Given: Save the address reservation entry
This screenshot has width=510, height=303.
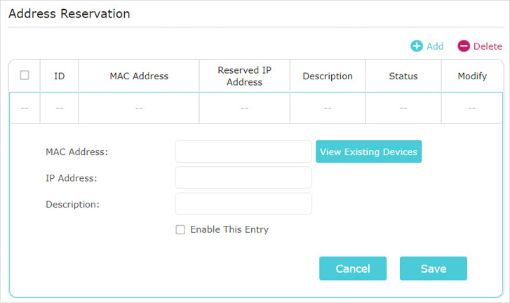Looking at the screenshot, I should point(434,269).
